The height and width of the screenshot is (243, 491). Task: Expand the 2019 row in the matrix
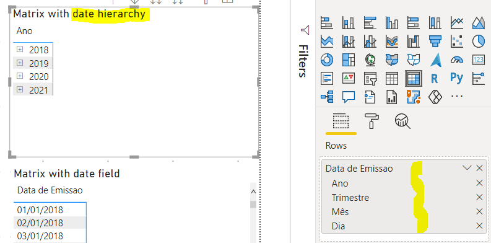pos(20,63)
